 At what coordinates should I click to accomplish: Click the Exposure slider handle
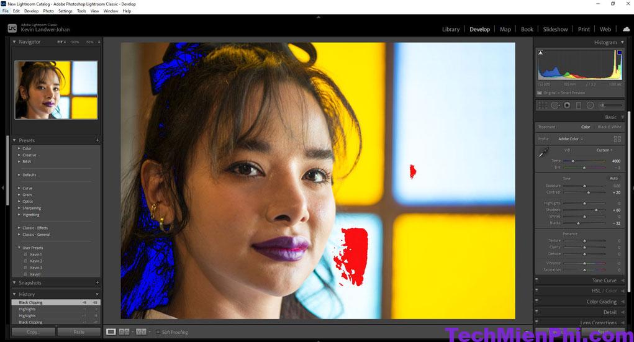click(584, 186)
